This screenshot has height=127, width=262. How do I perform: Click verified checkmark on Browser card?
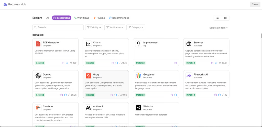point(216,63)
